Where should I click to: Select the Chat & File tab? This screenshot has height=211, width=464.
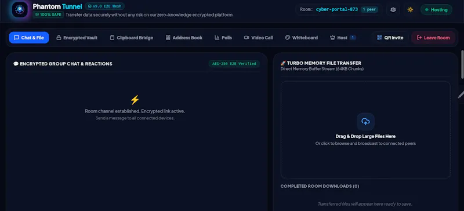click(29, 38)
